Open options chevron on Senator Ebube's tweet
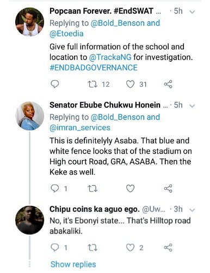 tap(192, 106)
